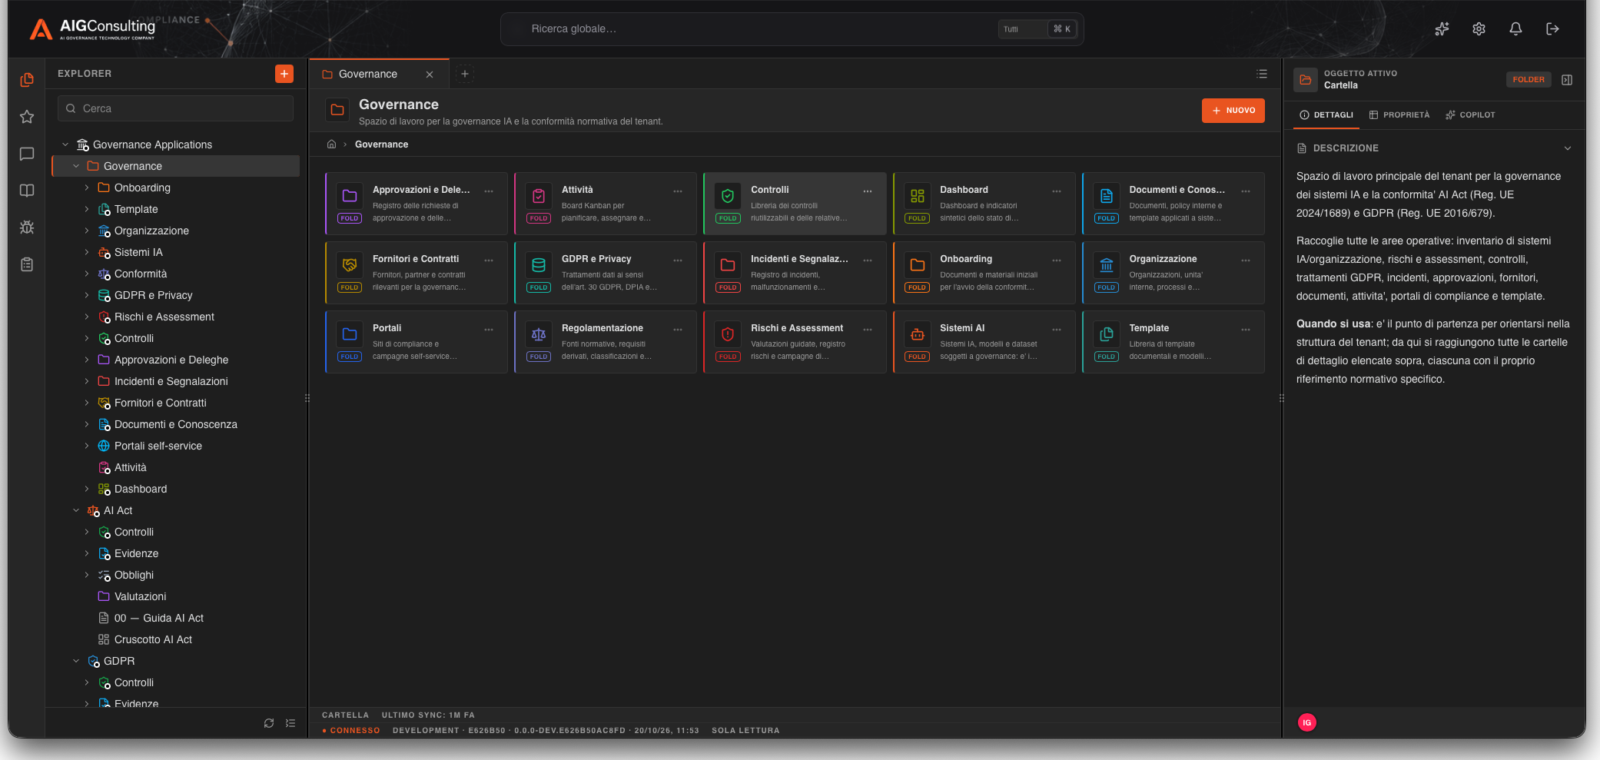This screenshot has width=1600, height=760.
Task: Open the GDPR e Privacy card
Action: (x=606, y=273)
